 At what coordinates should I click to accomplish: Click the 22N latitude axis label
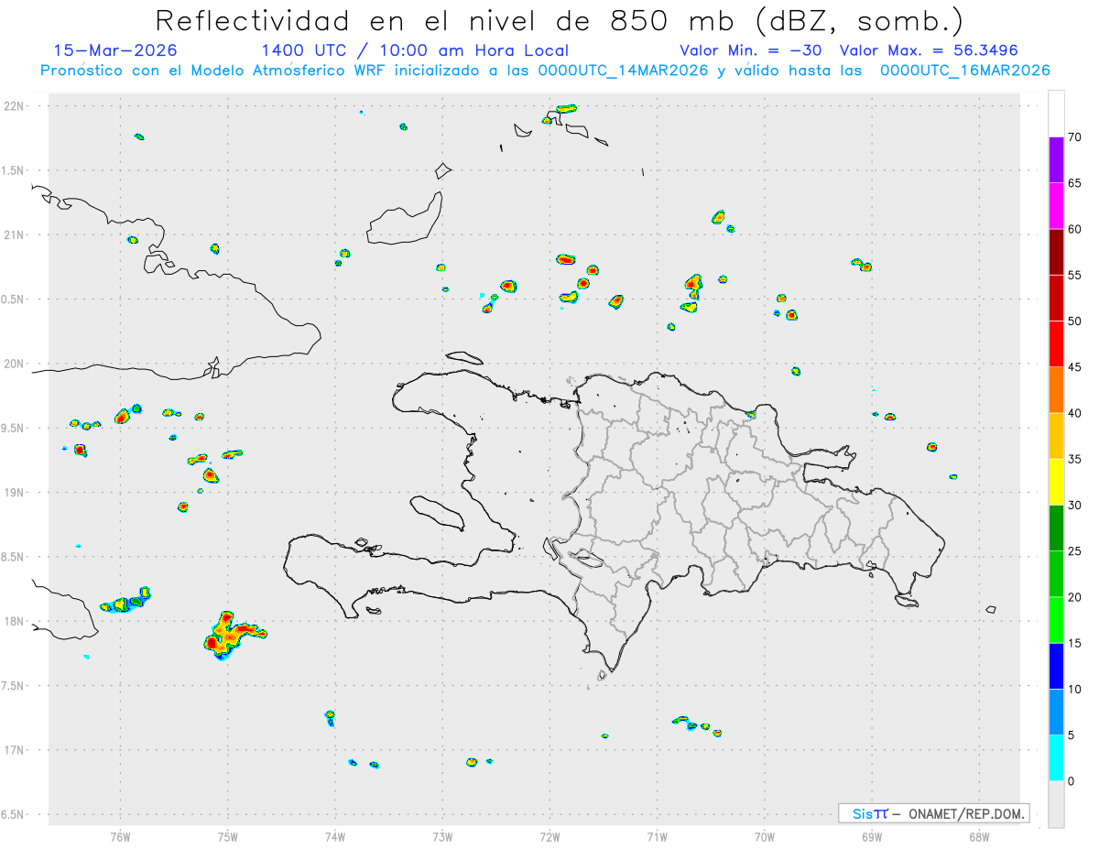pyautogui.click(x=16, y=106)
